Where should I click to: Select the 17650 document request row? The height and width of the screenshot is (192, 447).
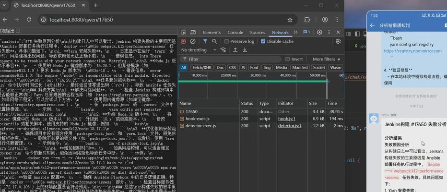coord(261,111)
